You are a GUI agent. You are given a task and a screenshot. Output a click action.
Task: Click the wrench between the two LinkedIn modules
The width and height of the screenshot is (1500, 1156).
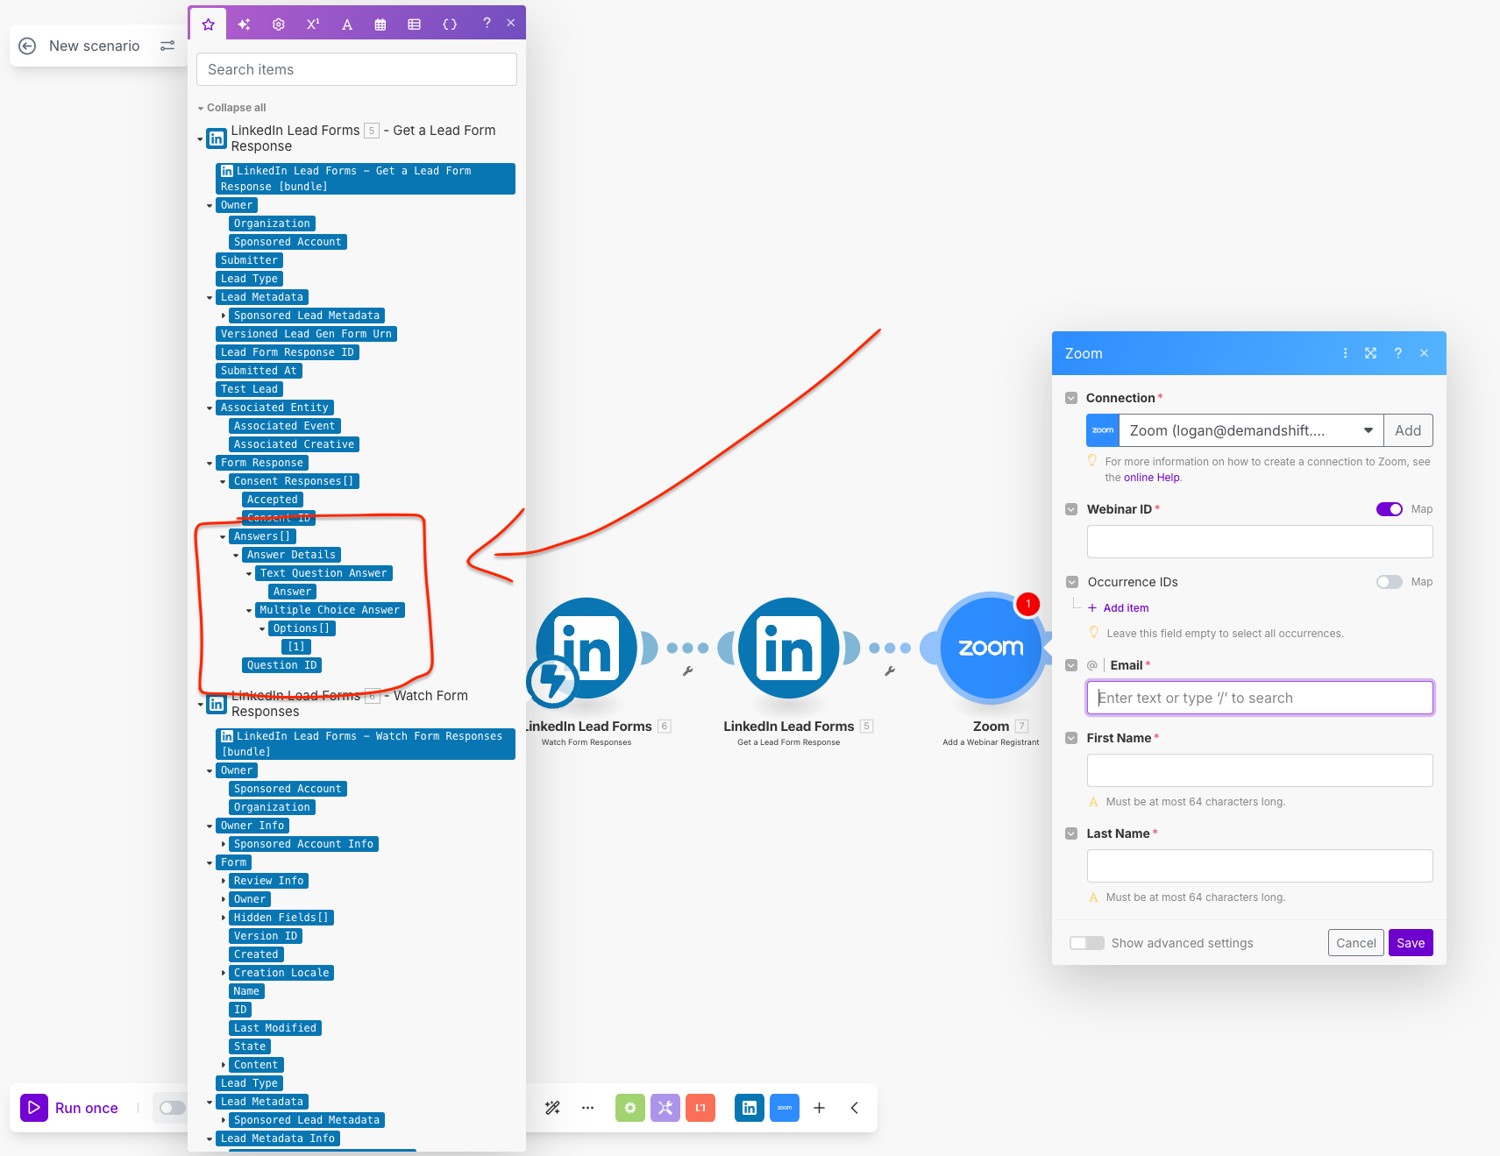(x=688, y=671)
